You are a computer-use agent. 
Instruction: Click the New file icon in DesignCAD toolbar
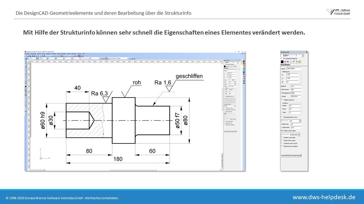pos(26,56)
